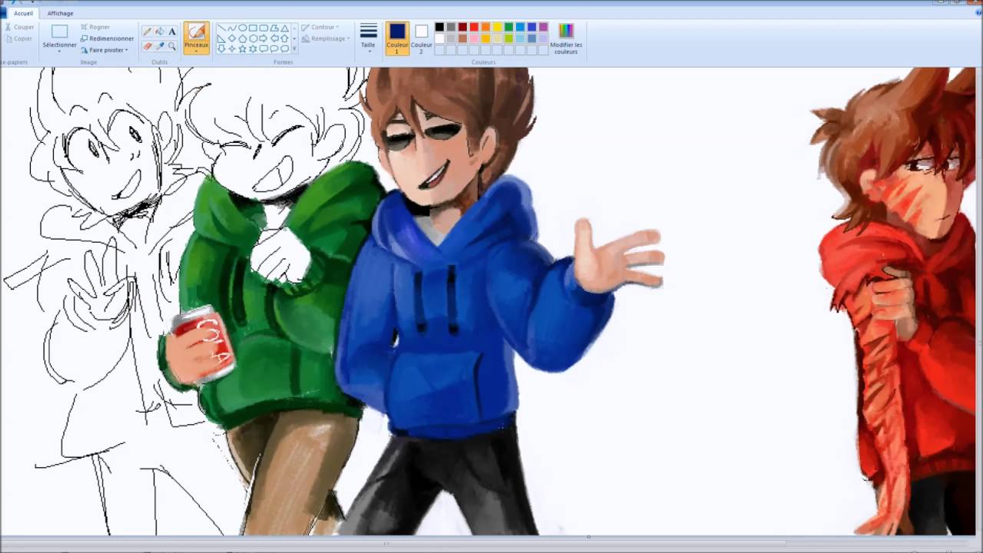Choose the right triangle shape
The height and width of the screenshot is (553, 983).
pos(221,38)
